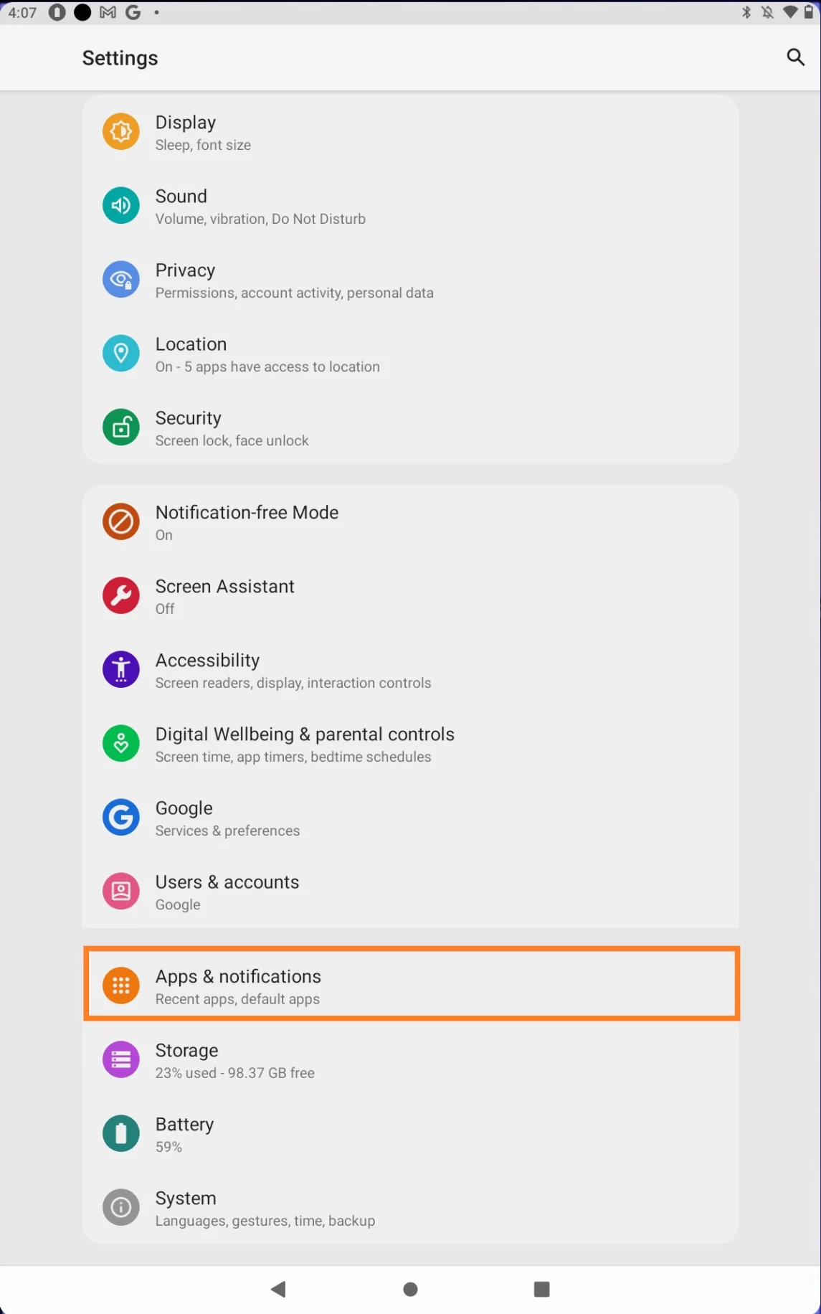Tap the green Security lock icon
This screenshot has width=821, height=1314.
point(121,427)
